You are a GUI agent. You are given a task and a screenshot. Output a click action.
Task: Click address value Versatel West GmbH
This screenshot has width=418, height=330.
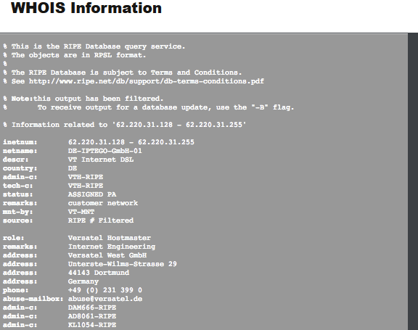click(x=107, y=255)
